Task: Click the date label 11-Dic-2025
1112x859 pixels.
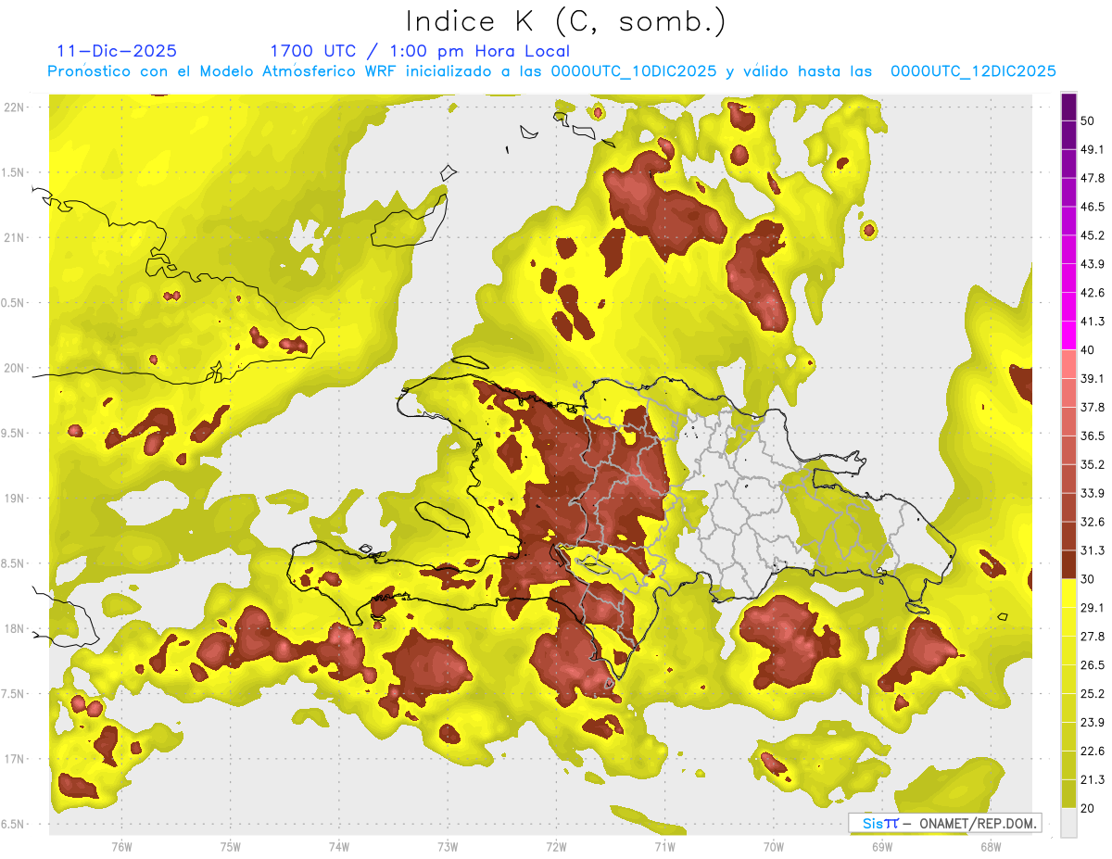Action: 117,51
